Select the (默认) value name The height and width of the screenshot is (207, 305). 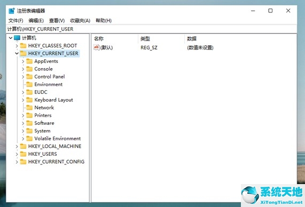click(107, 47)
